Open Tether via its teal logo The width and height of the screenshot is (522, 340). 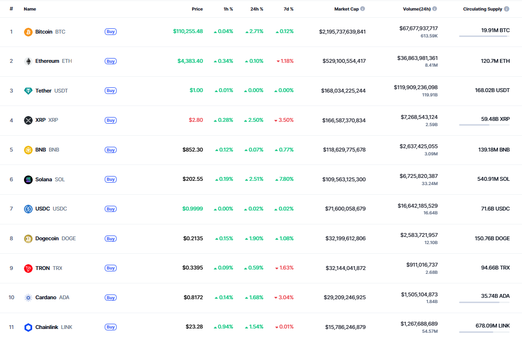tap(28, 90)
